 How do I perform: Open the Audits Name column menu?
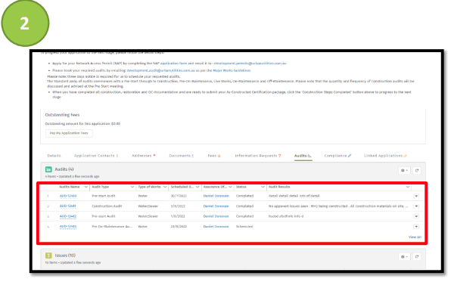click(x=86, y=187)
